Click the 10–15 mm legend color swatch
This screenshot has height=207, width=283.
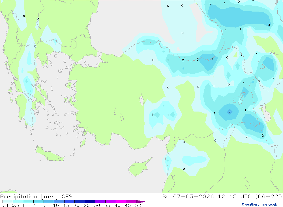coord(59,201)
